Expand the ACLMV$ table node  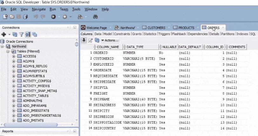[x=14, y=61]
